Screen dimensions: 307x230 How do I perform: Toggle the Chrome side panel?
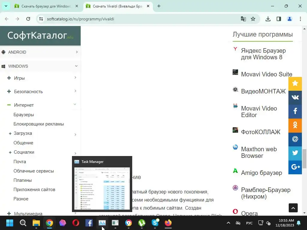pos(279,19)
